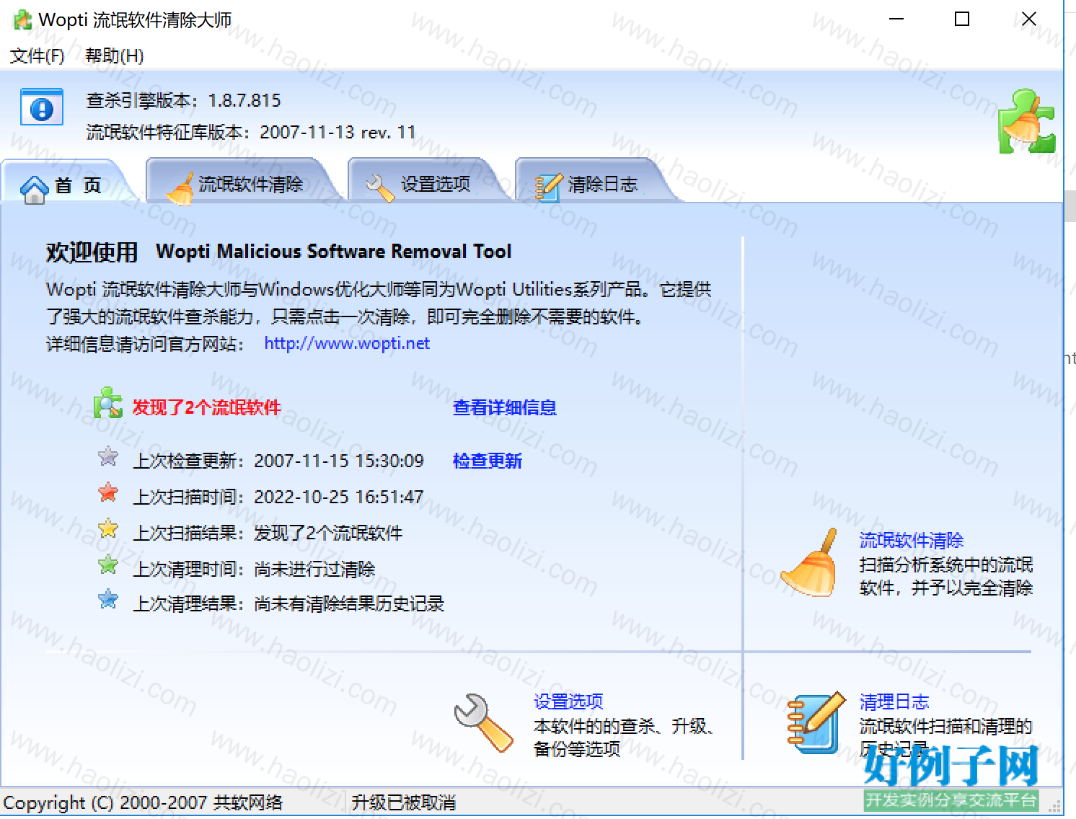Click the 升级已被取消 status bar message
Screen dimensions: 1076x819
click(x=404, y=802)
